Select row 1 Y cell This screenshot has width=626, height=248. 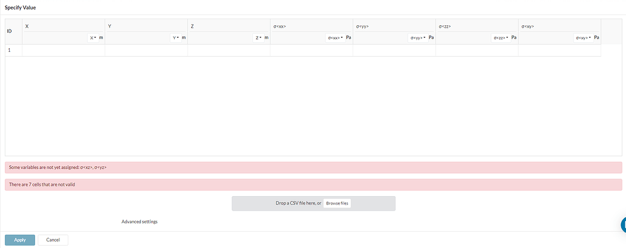146,51
